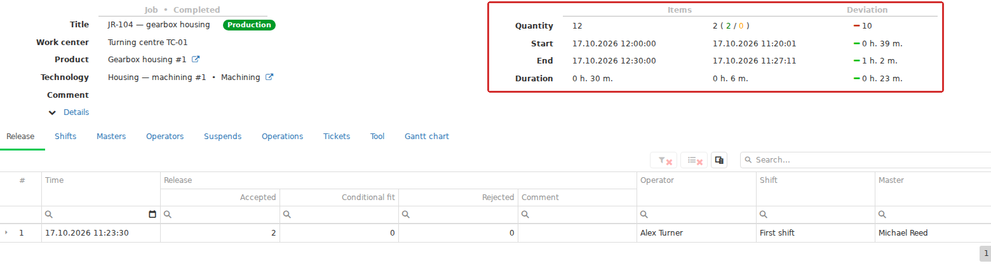Click Housing — machining #1 technology text

[157, 77]
